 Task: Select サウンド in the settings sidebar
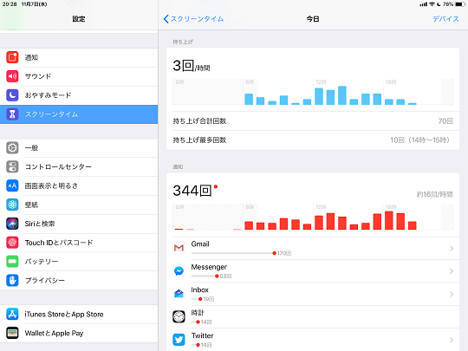point(79,76)
